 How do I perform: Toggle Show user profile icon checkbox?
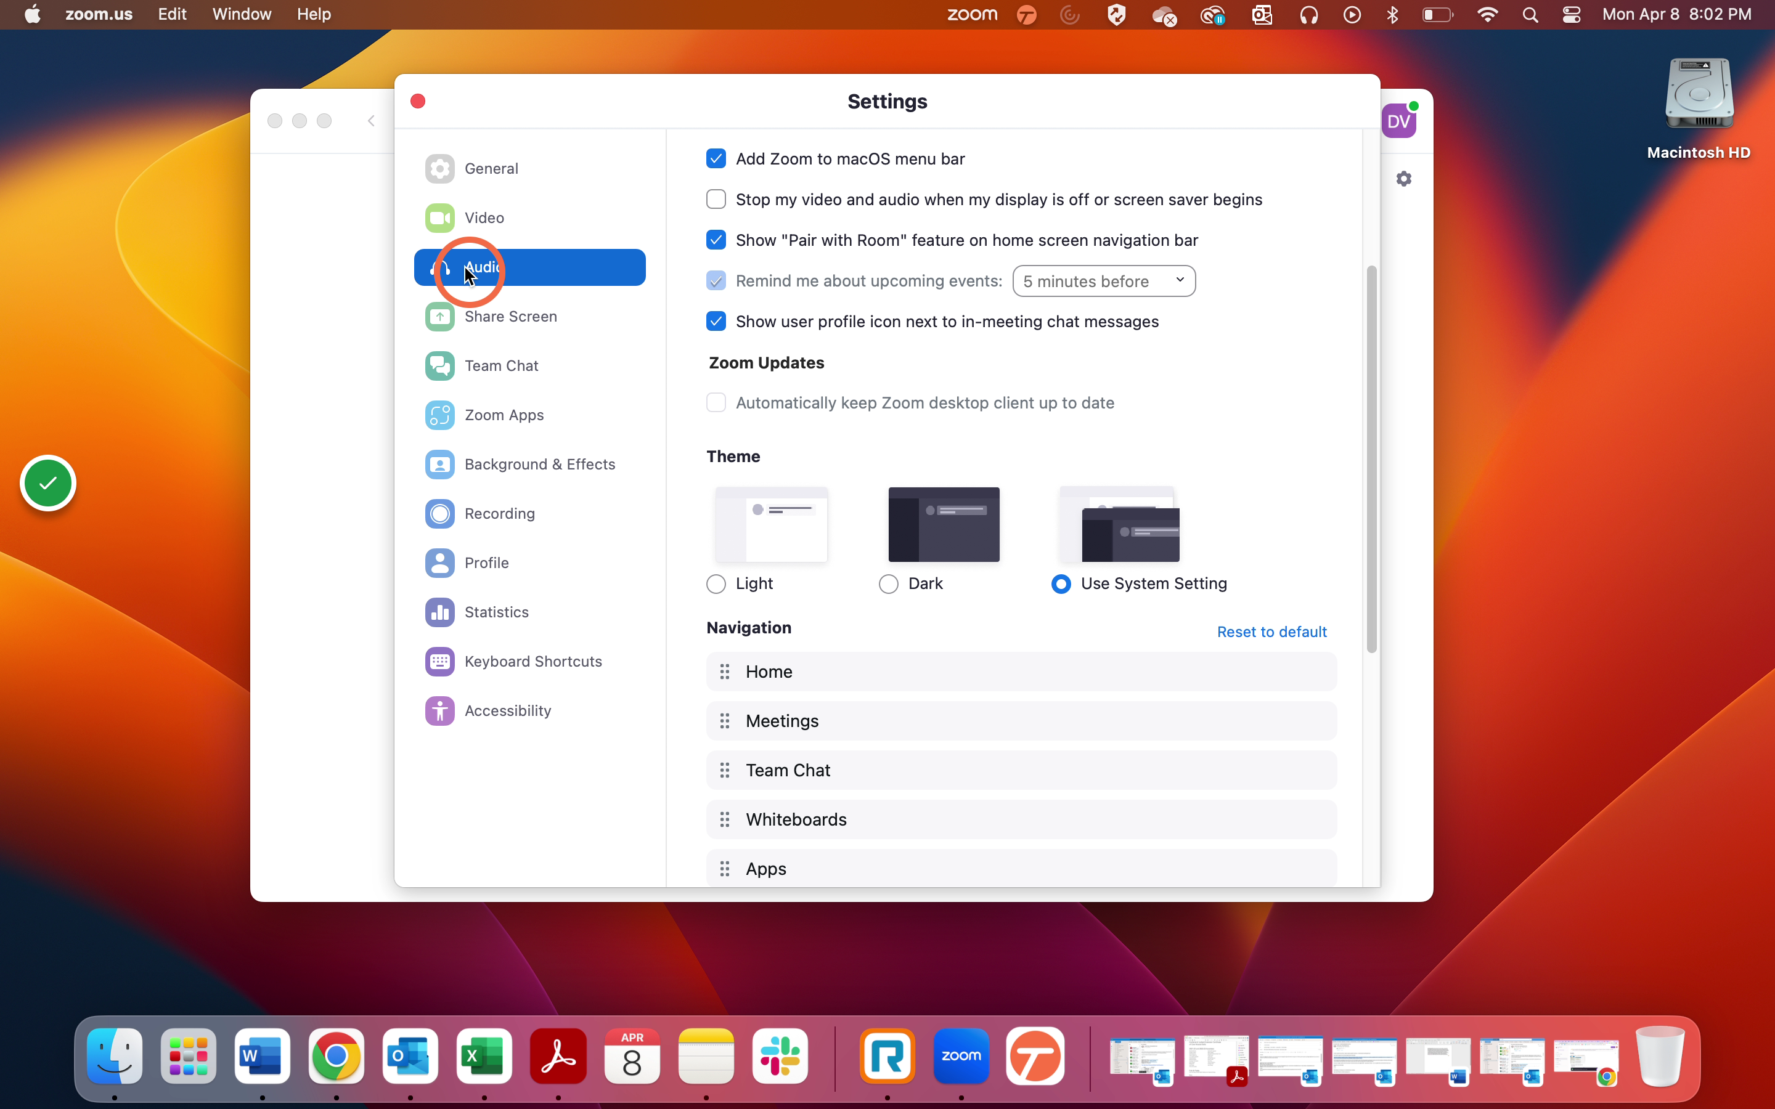click(x=716, y=321)
